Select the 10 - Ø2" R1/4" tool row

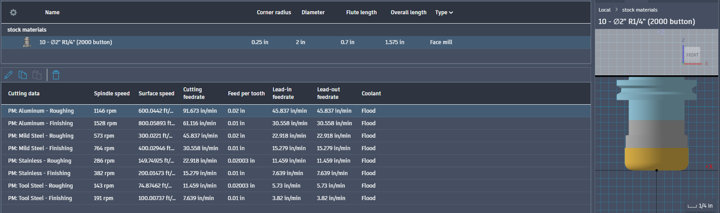click(296, 42)
